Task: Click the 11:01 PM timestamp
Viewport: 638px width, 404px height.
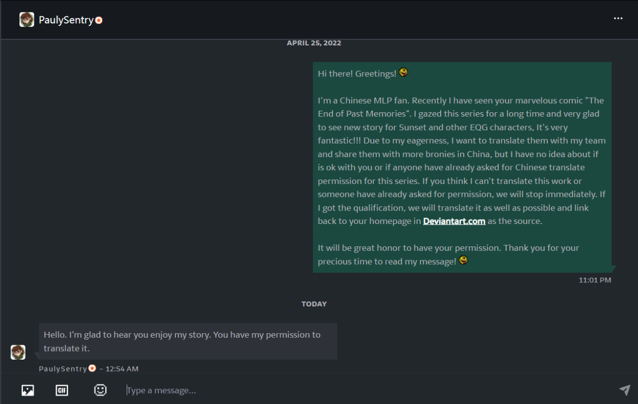Action: (x=595, y=280)
